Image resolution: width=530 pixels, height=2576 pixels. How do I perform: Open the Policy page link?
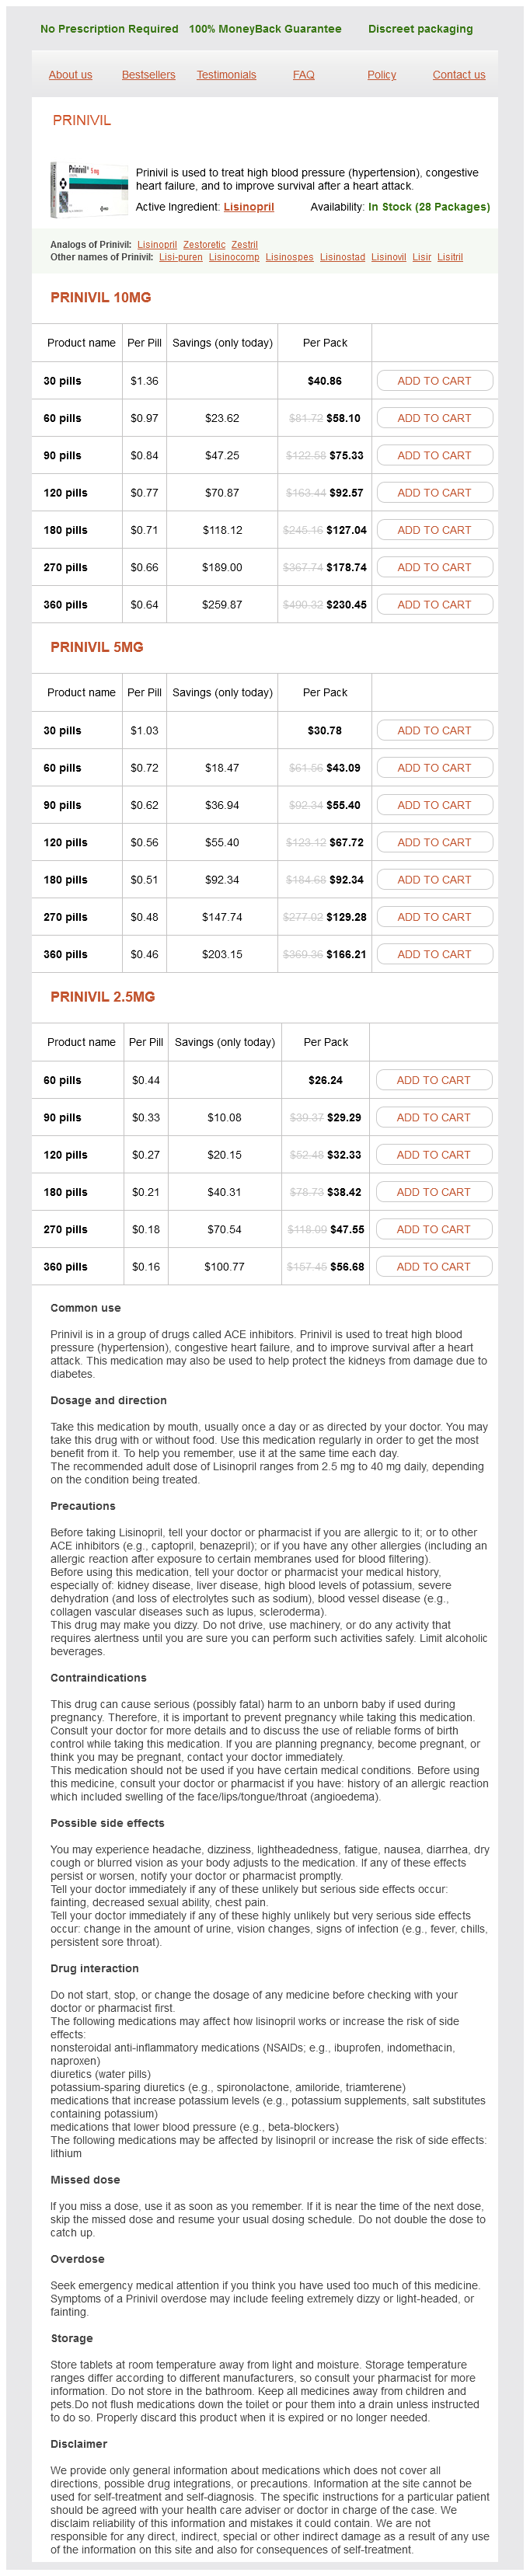tap(381, 75)
